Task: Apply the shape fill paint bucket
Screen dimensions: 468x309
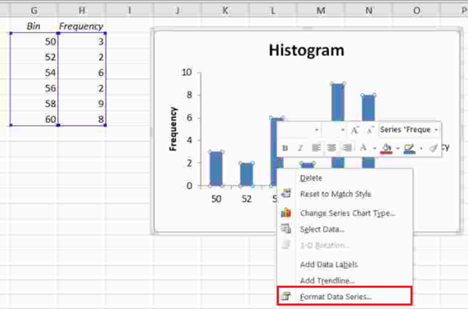Action: point(386,148)
